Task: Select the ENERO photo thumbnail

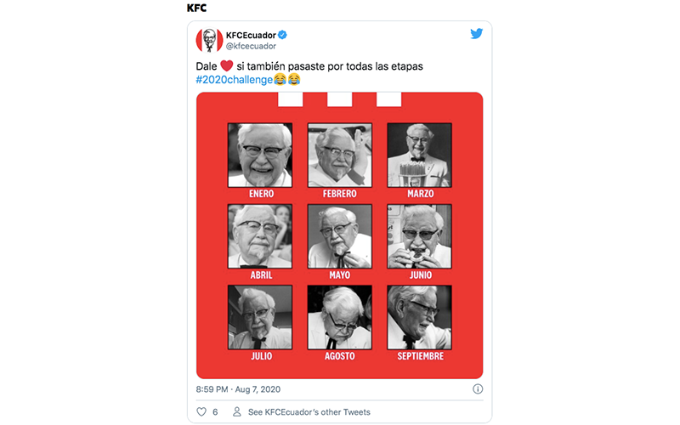Action: point(260,156)
